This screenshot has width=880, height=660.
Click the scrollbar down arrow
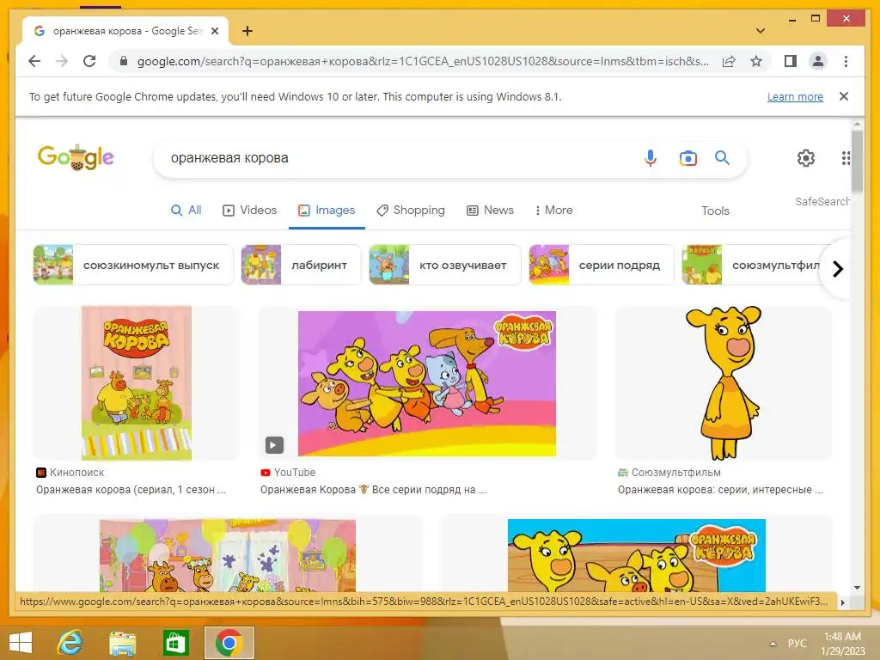click(x=857, y=588)
